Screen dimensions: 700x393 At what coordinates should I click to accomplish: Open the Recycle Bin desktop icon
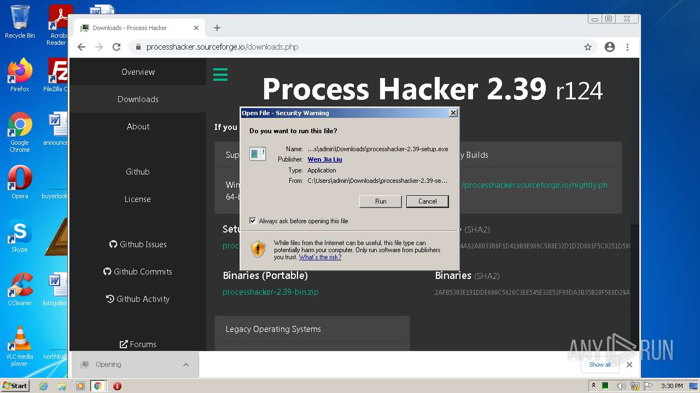click(20, 22)
